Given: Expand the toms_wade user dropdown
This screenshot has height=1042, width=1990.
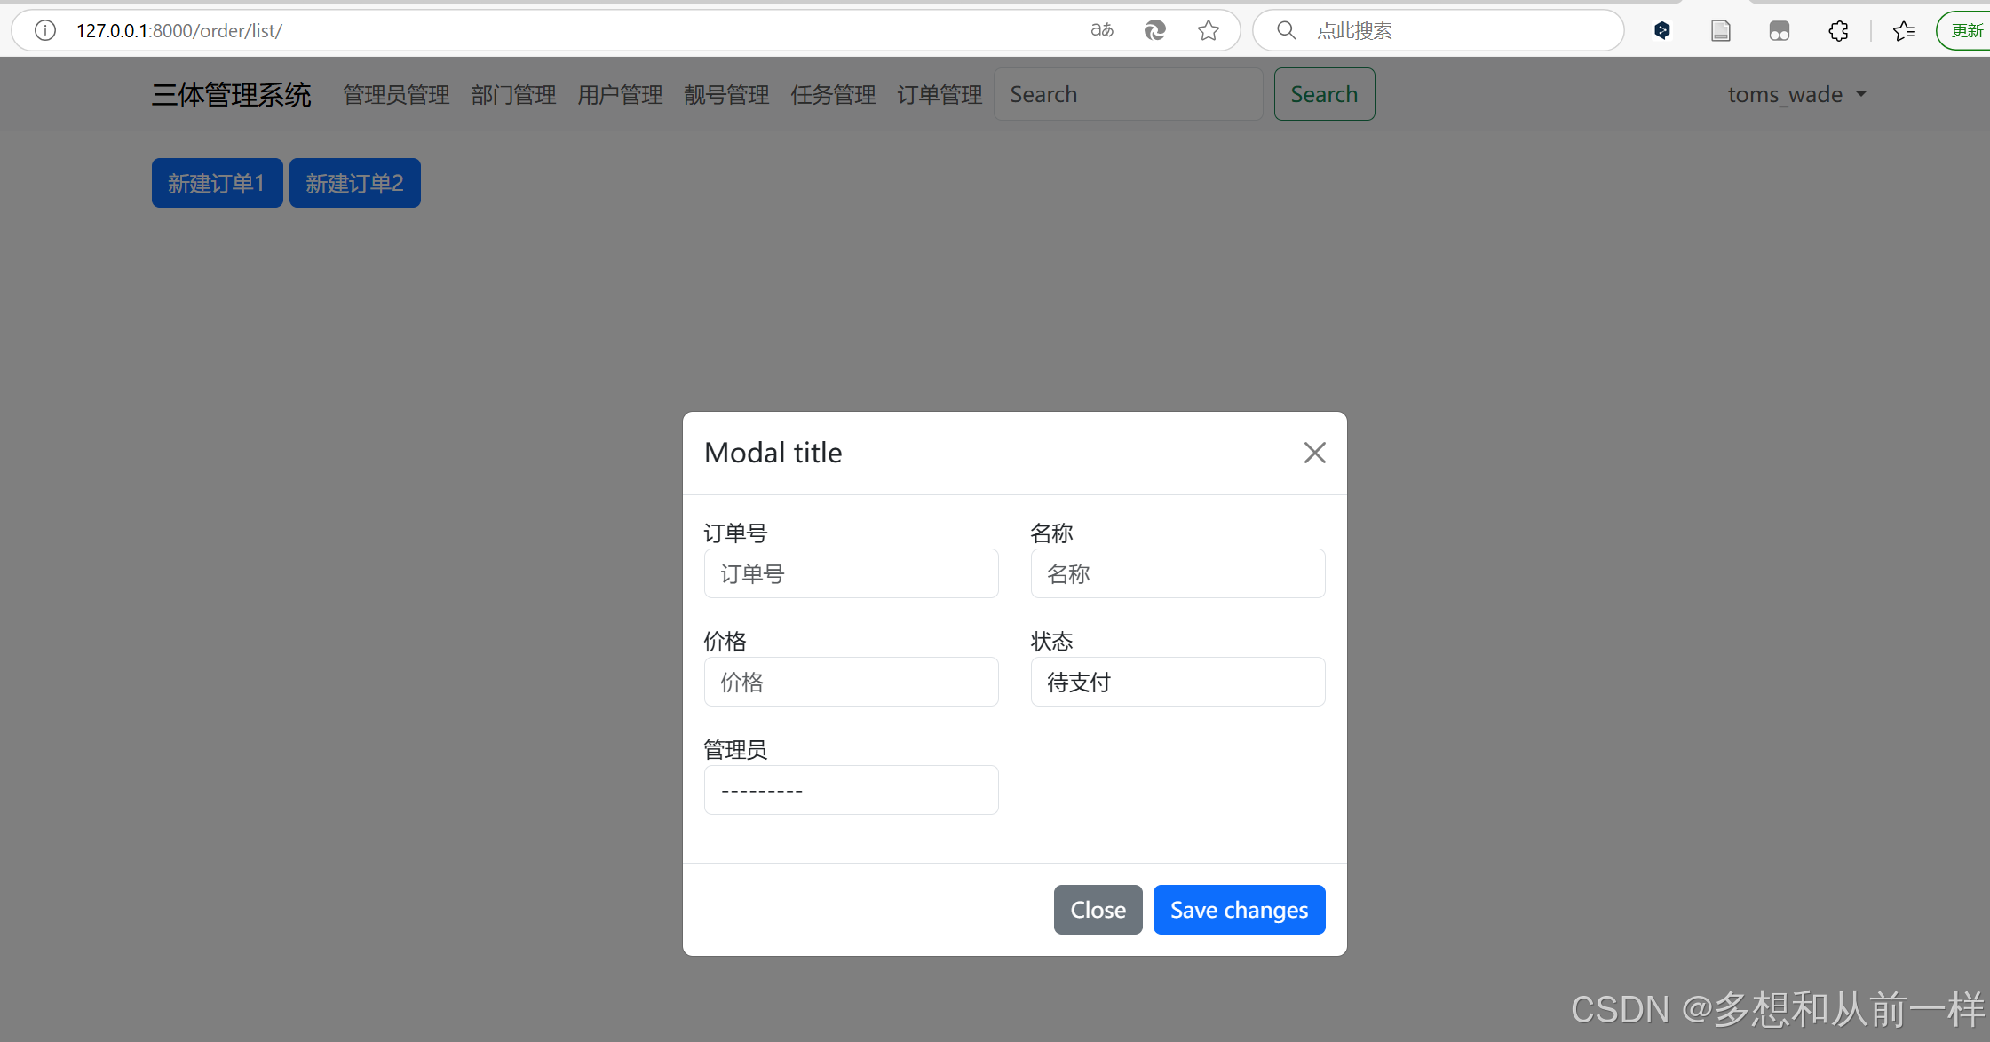Looking at the screenshot, I should point(1796,94).
